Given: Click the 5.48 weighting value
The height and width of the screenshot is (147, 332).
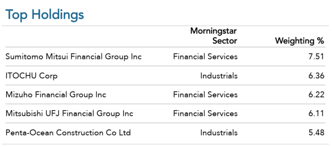Looking at the screenshot, I should 316,133.
